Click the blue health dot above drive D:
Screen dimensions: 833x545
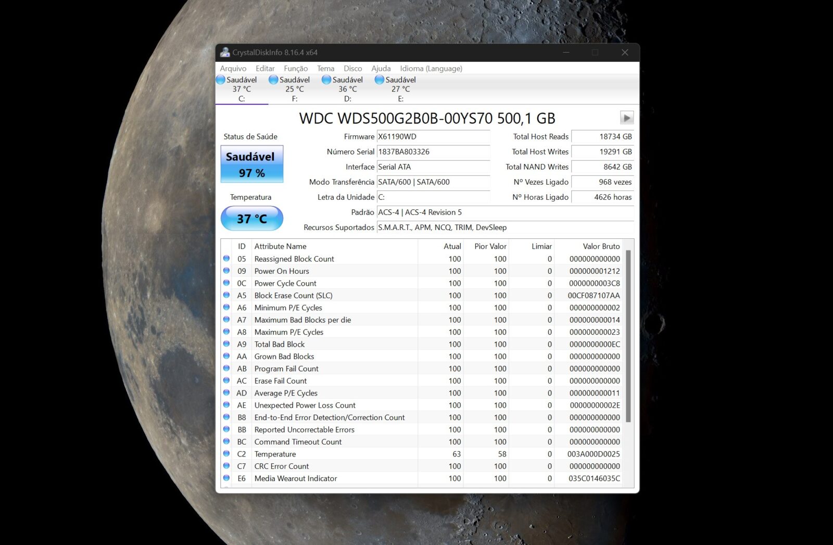[325, 79]
